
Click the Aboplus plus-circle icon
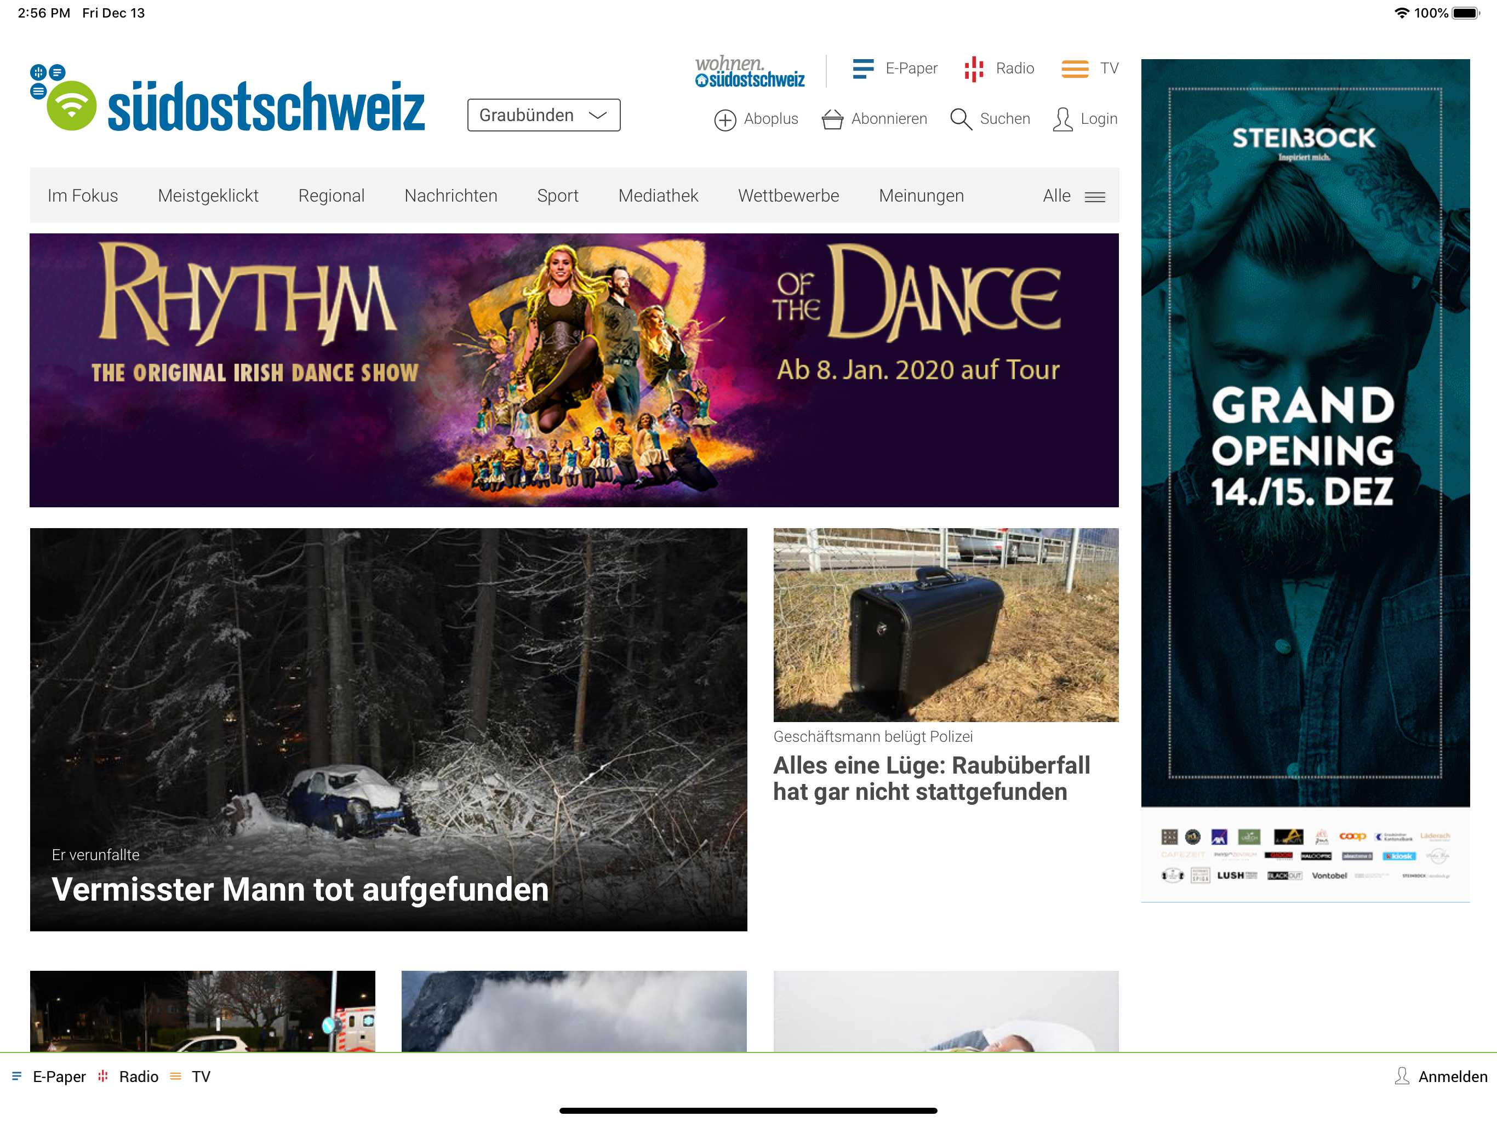point(725,120)
